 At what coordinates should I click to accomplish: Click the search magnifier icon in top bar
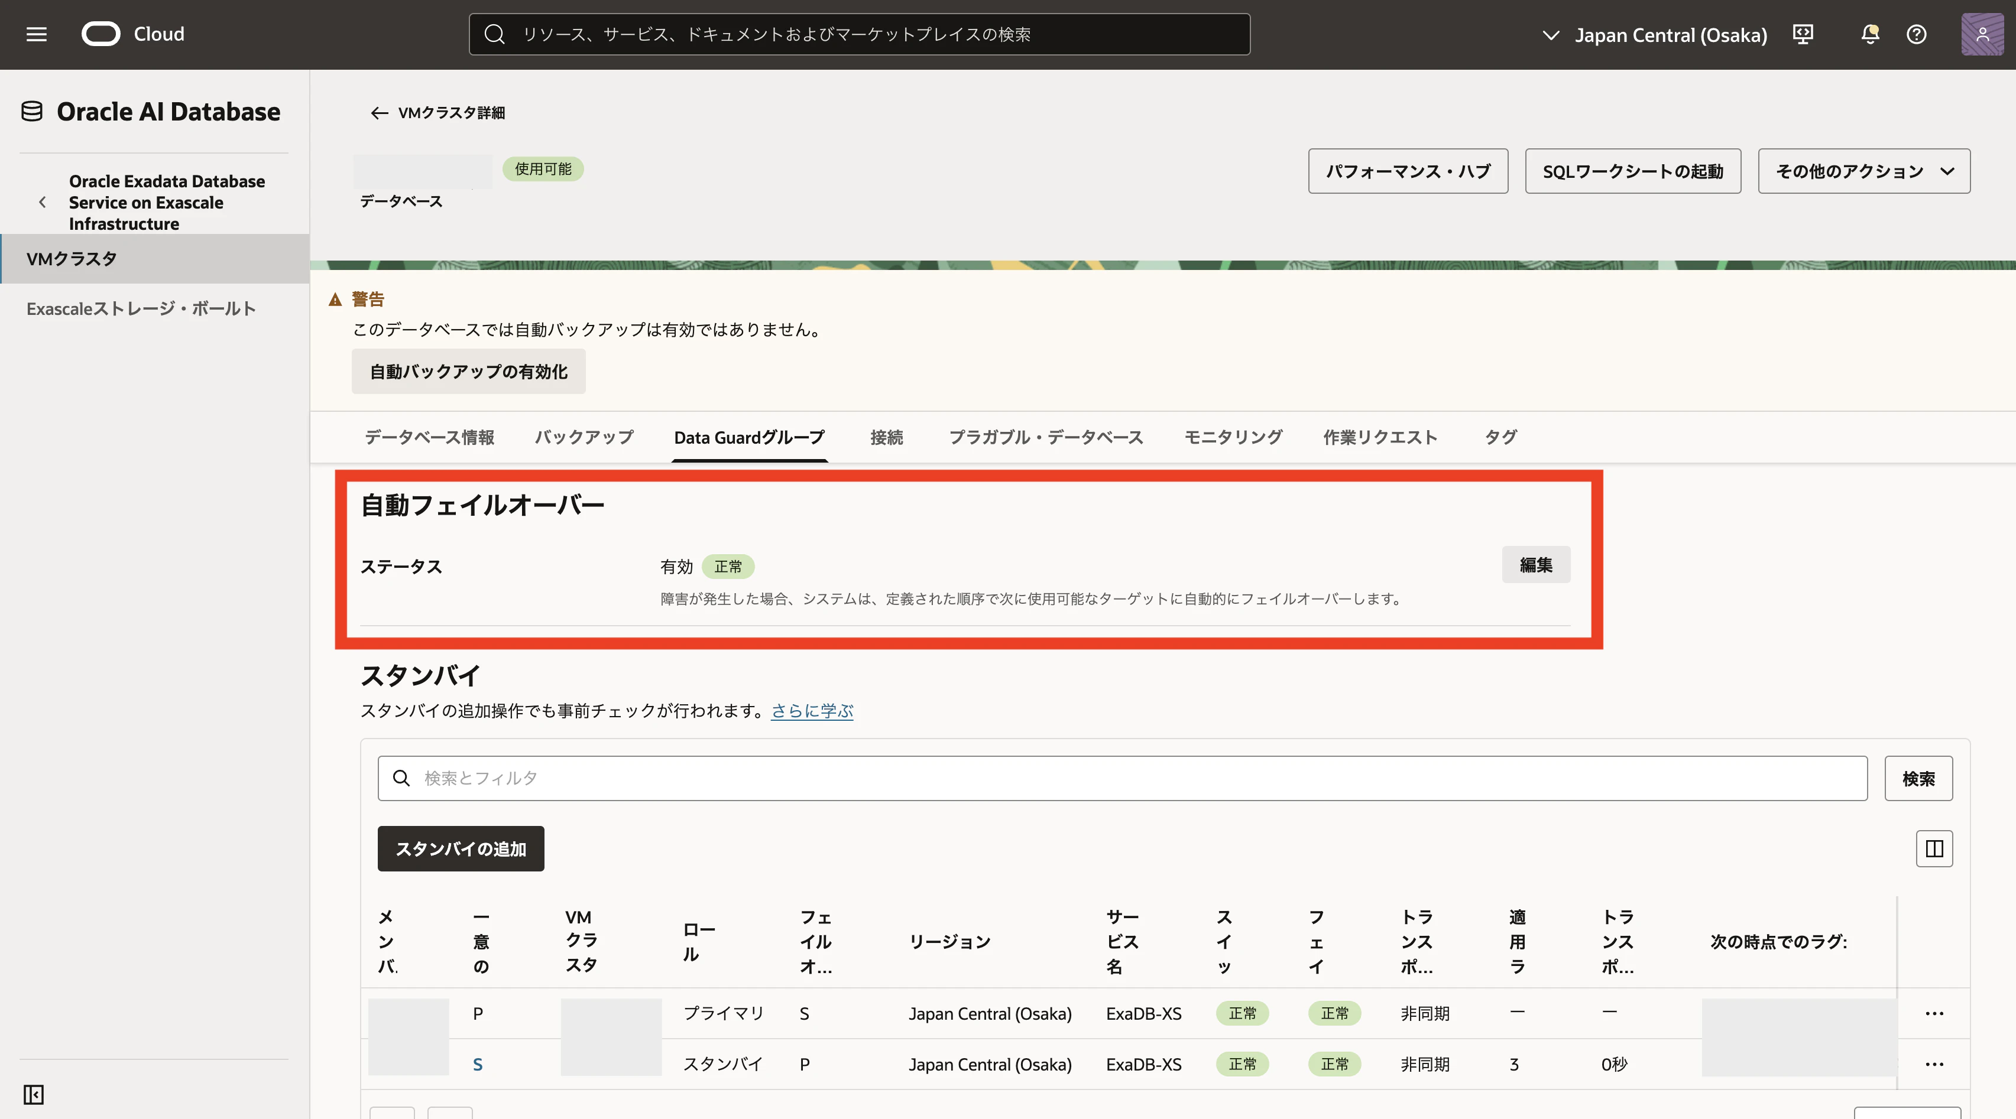[x=494, y=34]
